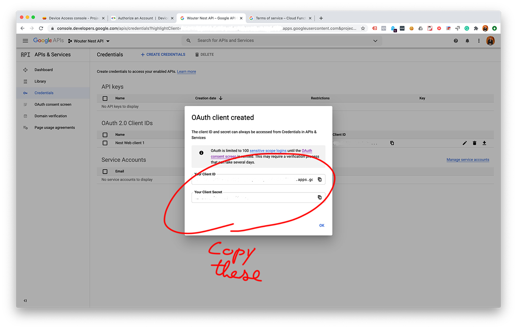Copy the Client ID in the dialog
This screenshot has width=517, height=329.
[319, 179]
